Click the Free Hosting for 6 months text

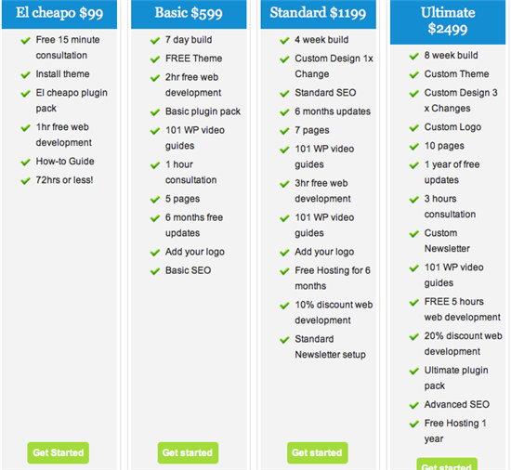coord(333,278)
